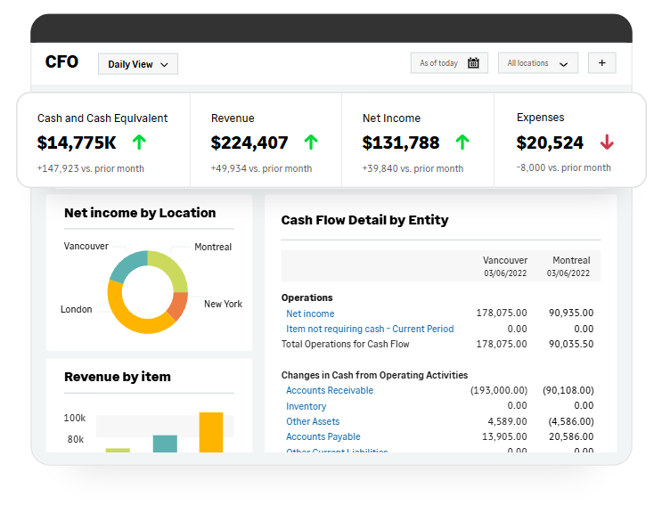Viewport: 662px width, 505px height.
Task: Click the $20,524 expenses figure
Action: click(550, 143)
